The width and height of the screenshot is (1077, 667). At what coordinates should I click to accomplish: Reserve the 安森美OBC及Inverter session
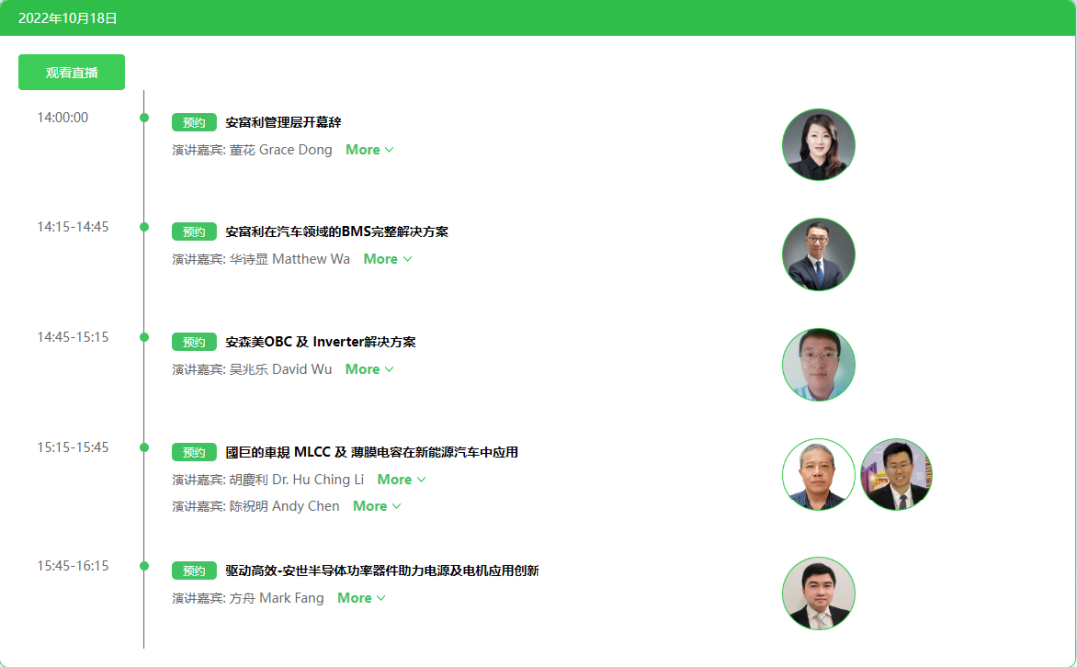coord(194,342)
